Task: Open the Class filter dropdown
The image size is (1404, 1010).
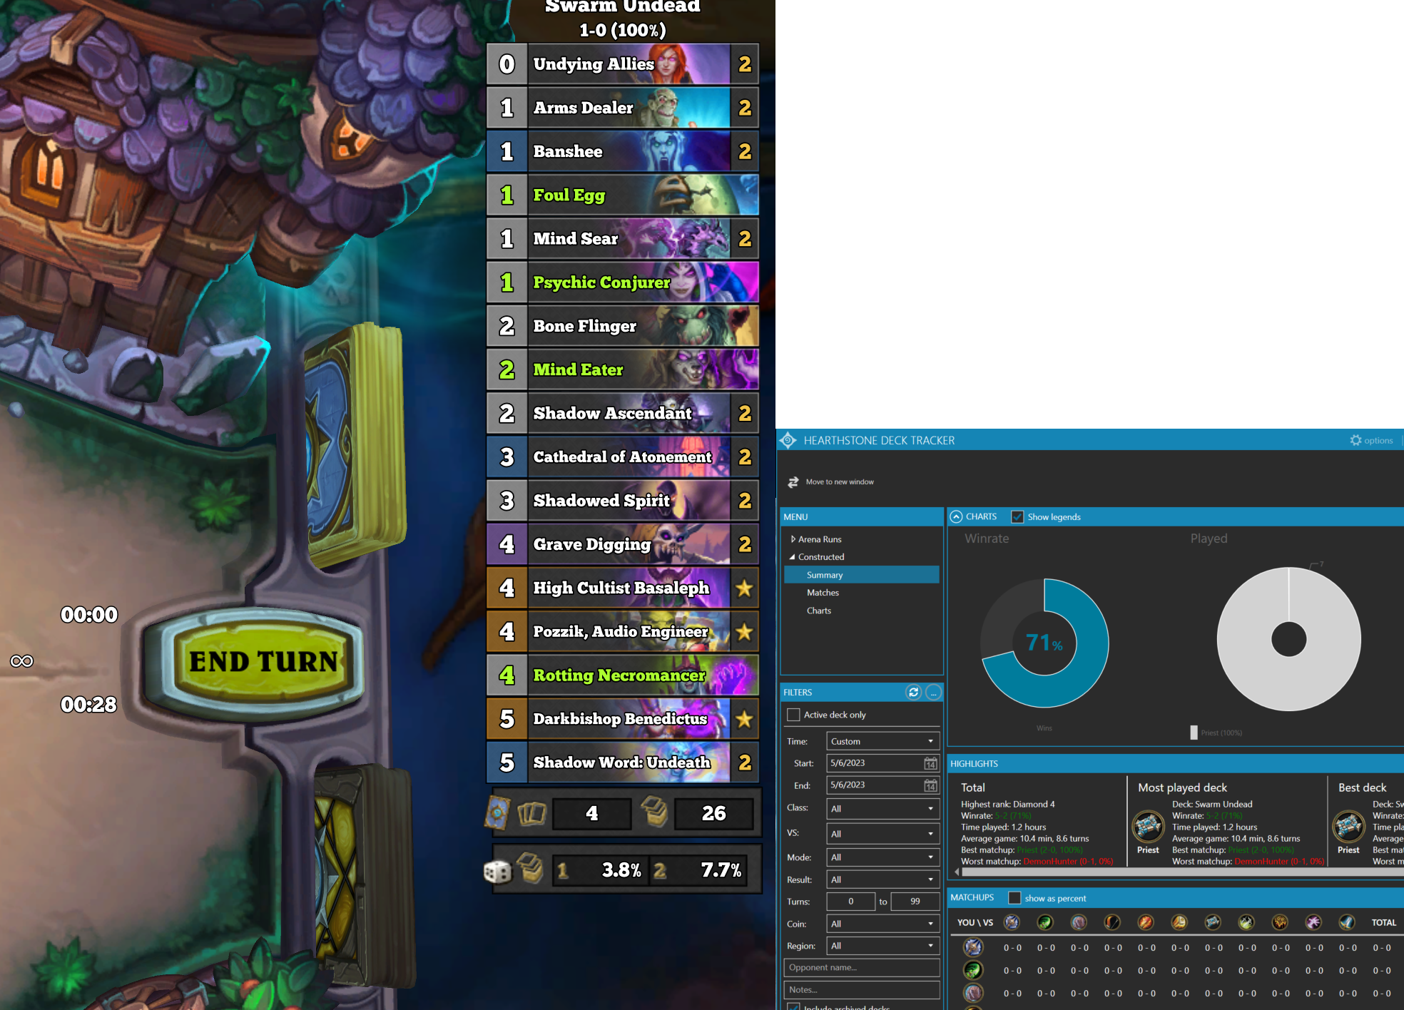Action: click(882, 808)
